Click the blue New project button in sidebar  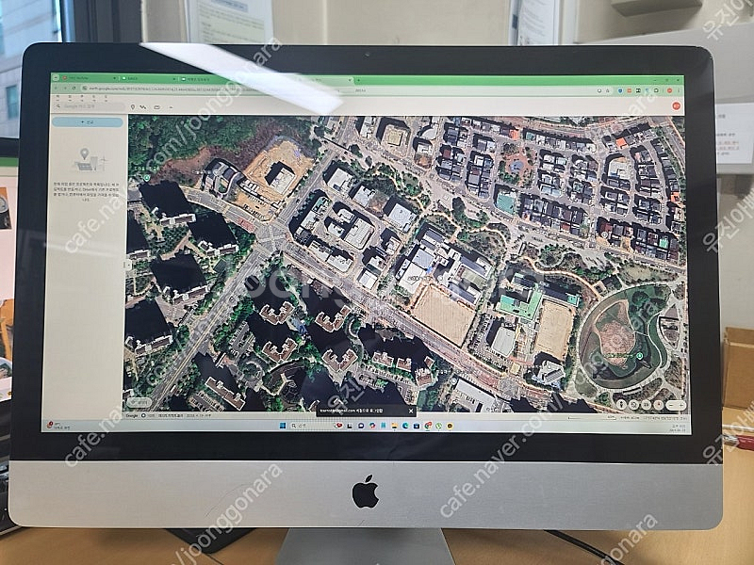(x=87, y=122)
